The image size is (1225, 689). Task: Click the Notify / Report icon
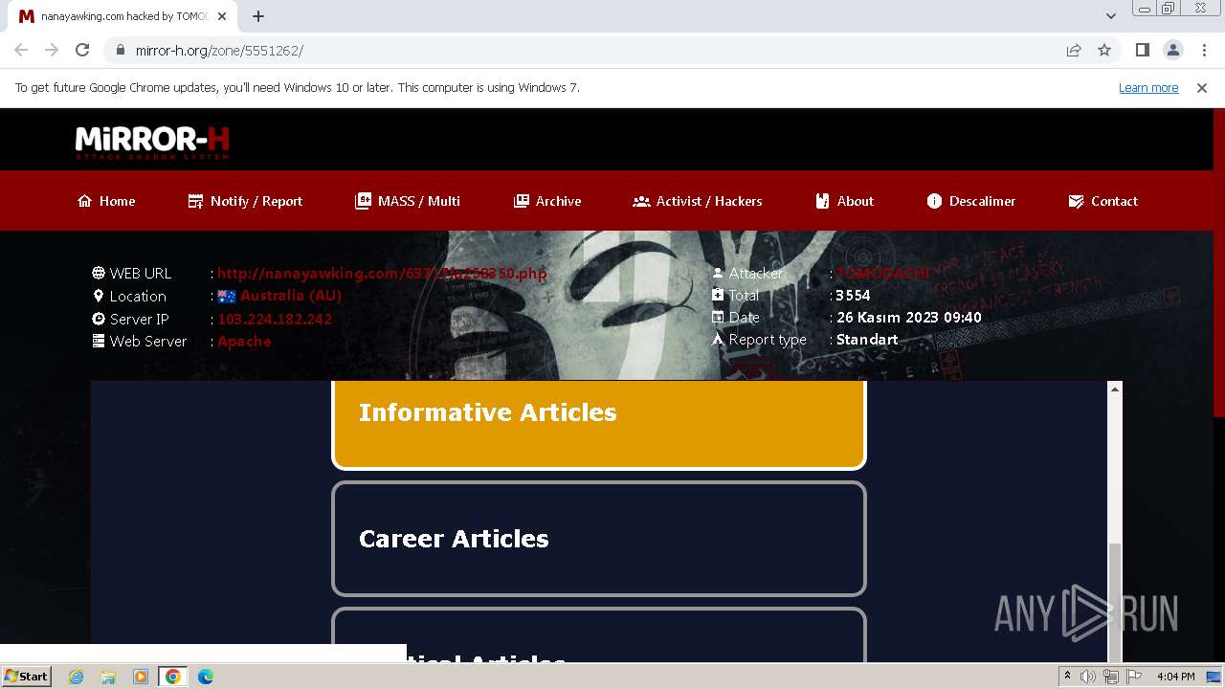coord(196,201)
